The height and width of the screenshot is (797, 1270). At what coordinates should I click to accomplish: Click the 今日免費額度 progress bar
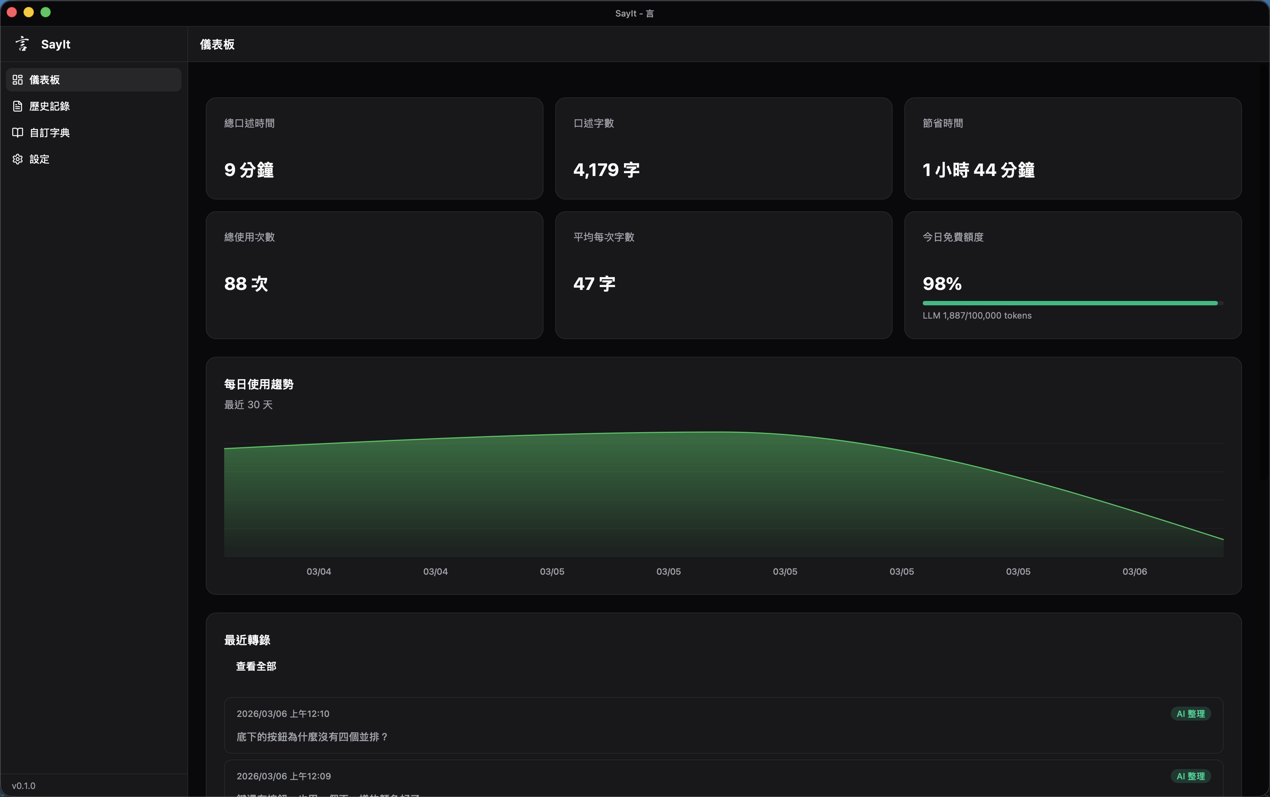(x=1073, y=303)
